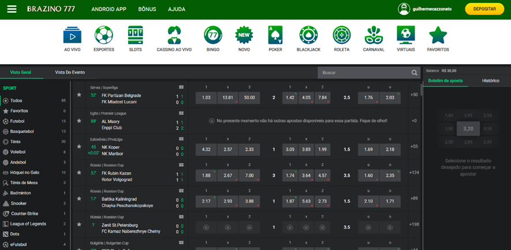511x250 pixels.
Task: Click the DEPOSITAR button
Action: click(484, 9)
